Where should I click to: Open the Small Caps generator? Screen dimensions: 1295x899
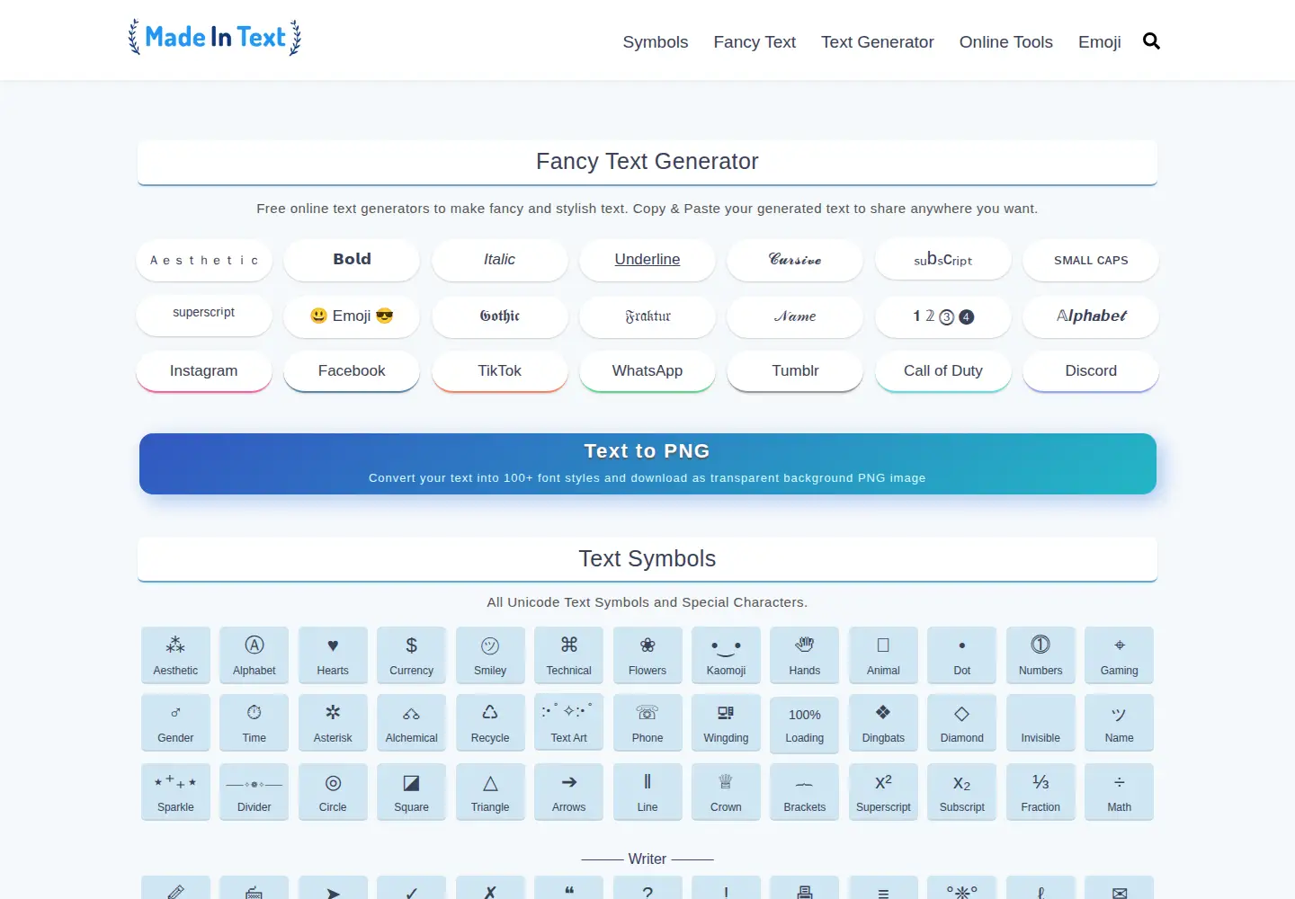pyautogui.click(x=1091, y=260)
